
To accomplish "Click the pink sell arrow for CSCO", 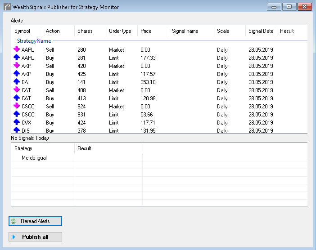I will [17, 107].
